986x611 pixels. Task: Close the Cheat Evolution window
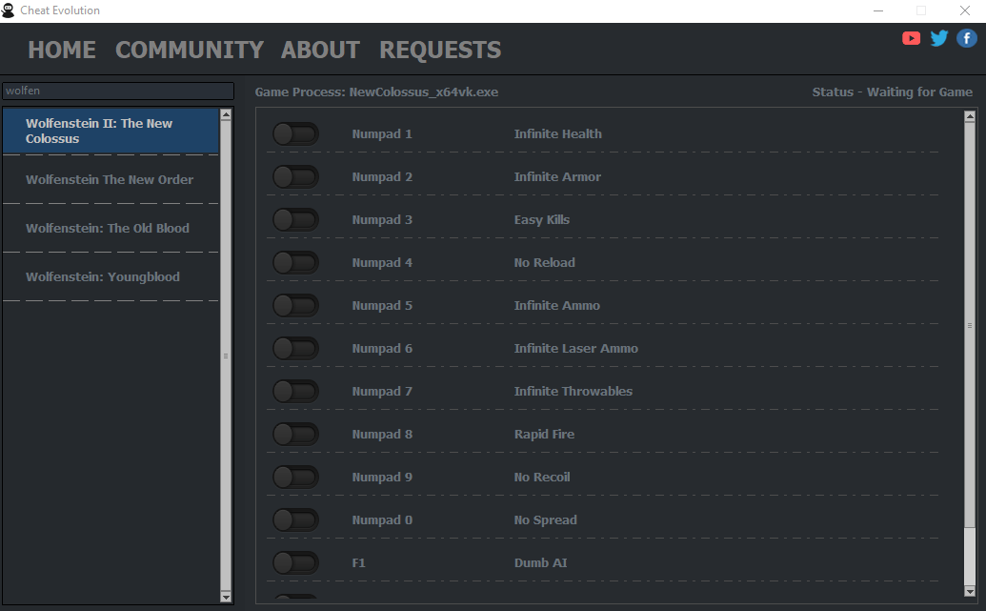[965, 10]
